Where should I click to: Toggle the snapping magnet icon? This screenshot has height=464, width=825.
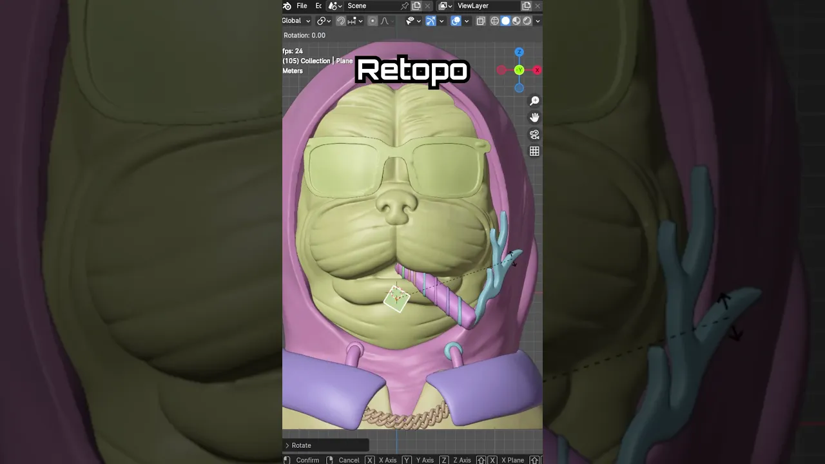[341, 21]
